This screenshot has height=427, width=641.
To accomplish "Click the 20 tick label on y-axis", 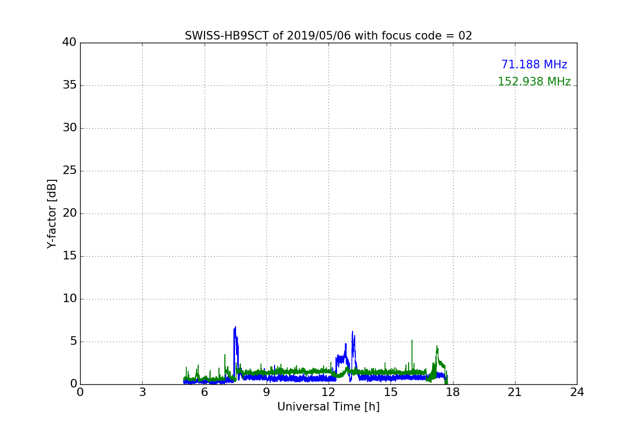I will tap(69, 213).
